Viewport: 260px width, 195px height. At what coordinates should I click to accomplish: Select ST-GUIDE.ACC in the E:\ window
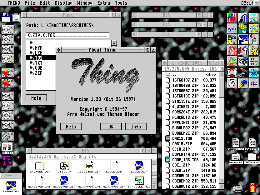(139, 182)
